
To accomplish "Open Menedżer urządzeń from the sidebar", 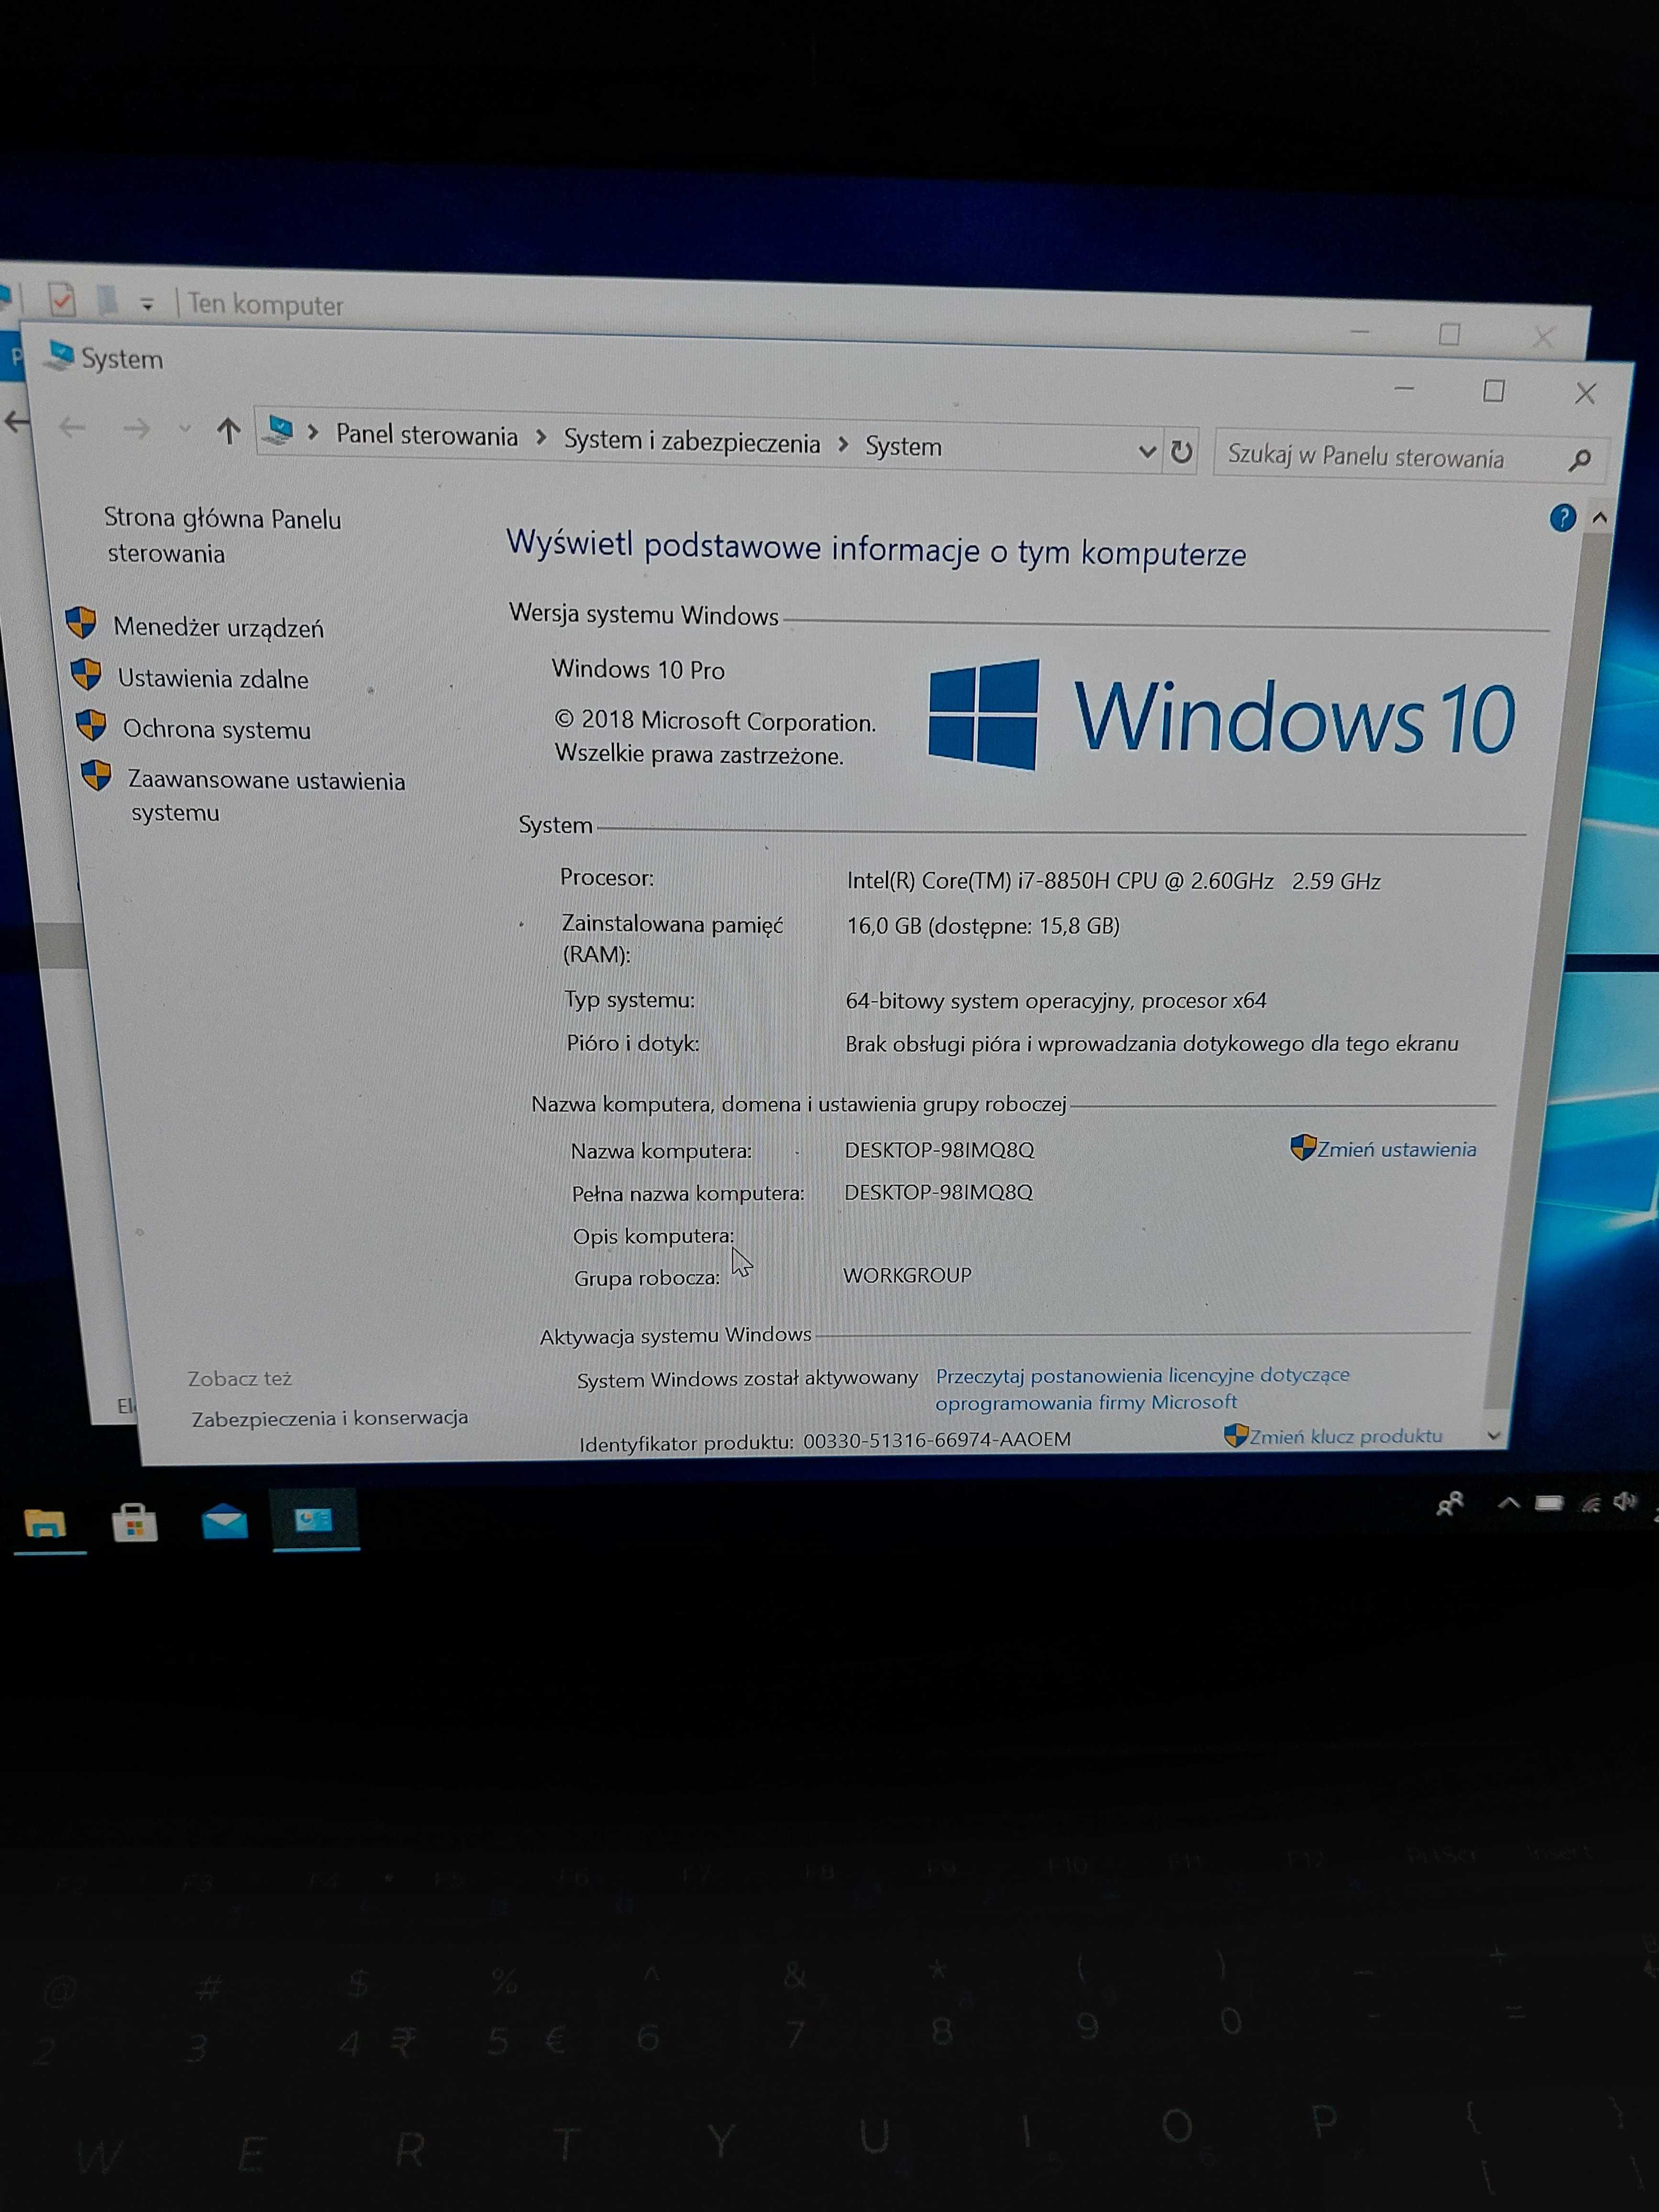I will click(218, 628).
